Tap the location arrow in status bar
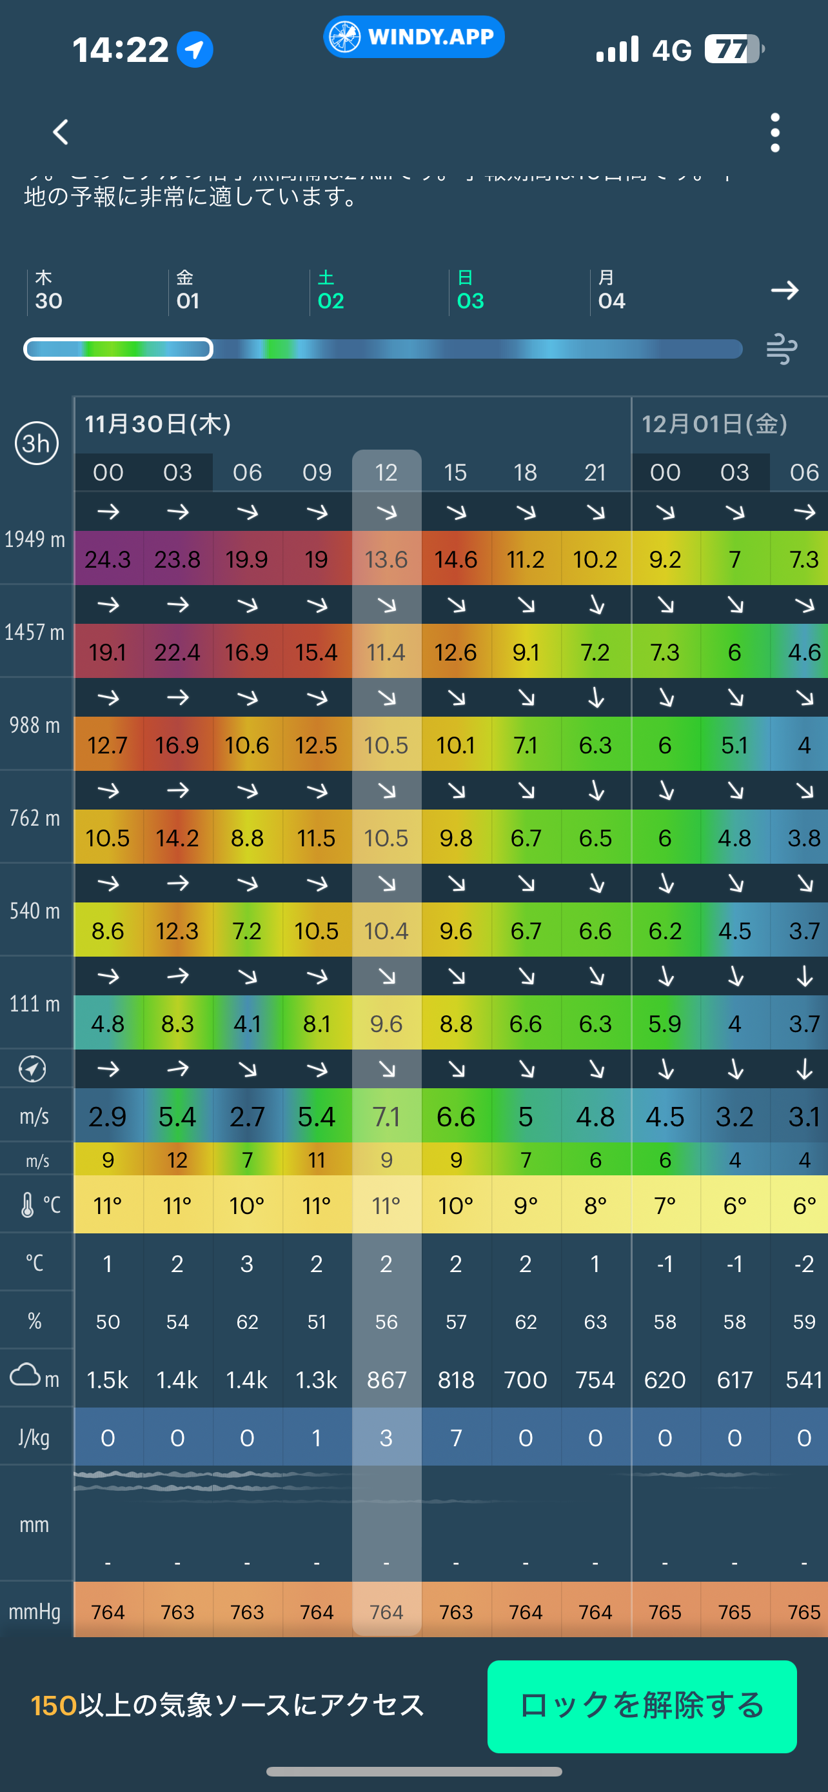Screen dimensions: 828x1792 coord(195,50)
